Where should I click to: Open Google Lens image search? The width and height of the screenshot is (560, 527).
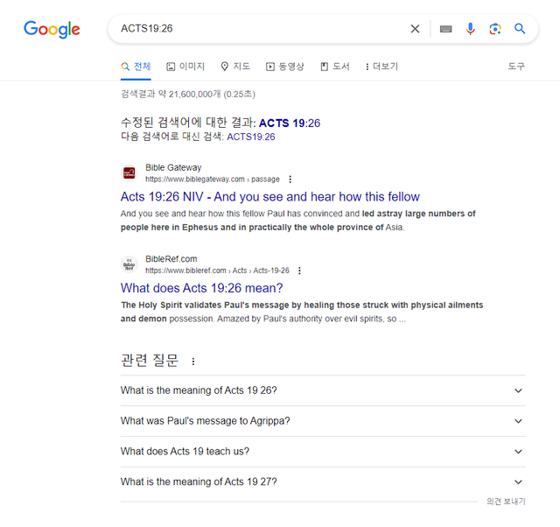pos(495,29)
